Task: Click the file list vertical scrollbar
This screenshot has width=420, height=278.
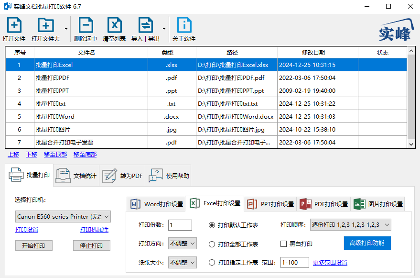Action: [x=411, y=98]
